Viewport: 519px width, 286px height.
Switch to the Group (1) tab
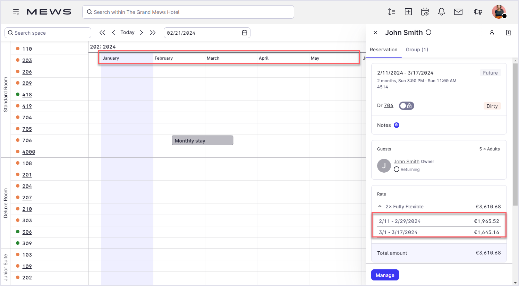(417, 50)
